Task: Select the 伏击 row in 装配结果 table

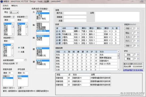Action: (x=87, y=67)
